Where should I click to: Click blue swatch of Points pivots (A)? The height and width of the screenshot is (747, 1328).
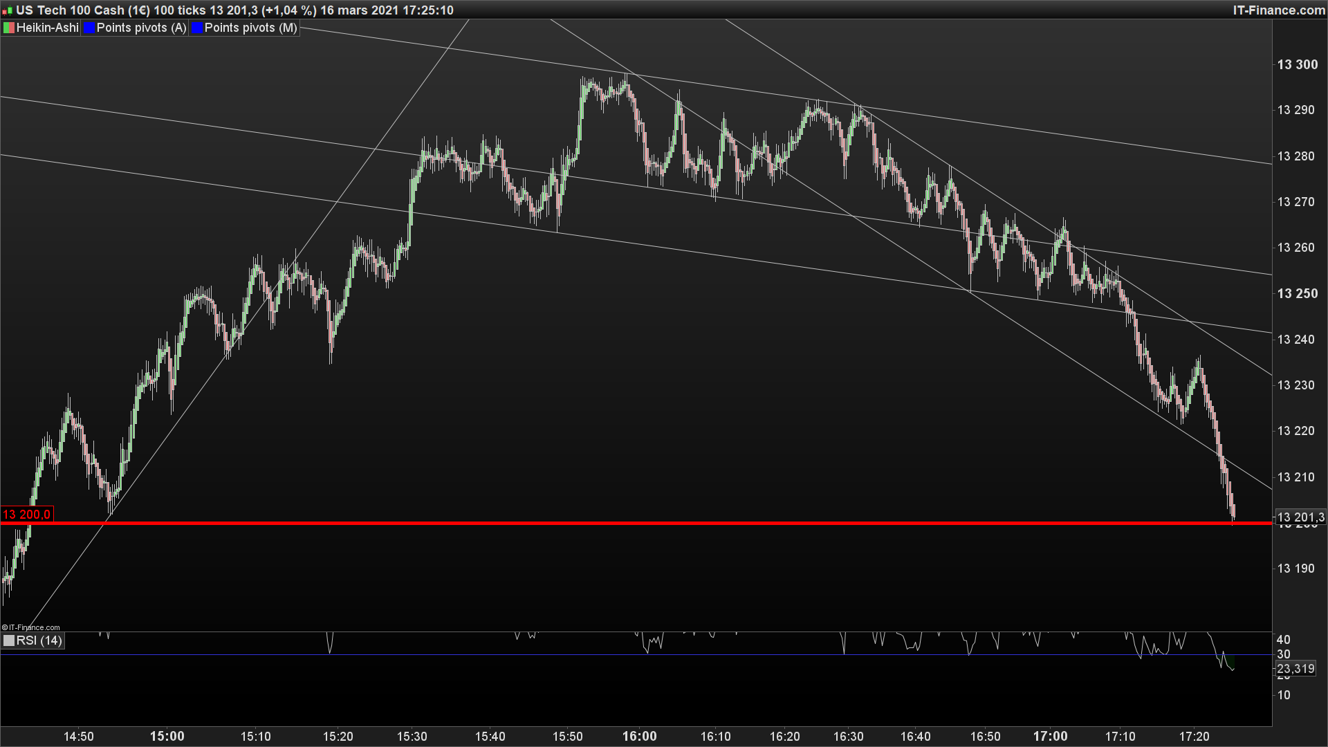point(89,28)
